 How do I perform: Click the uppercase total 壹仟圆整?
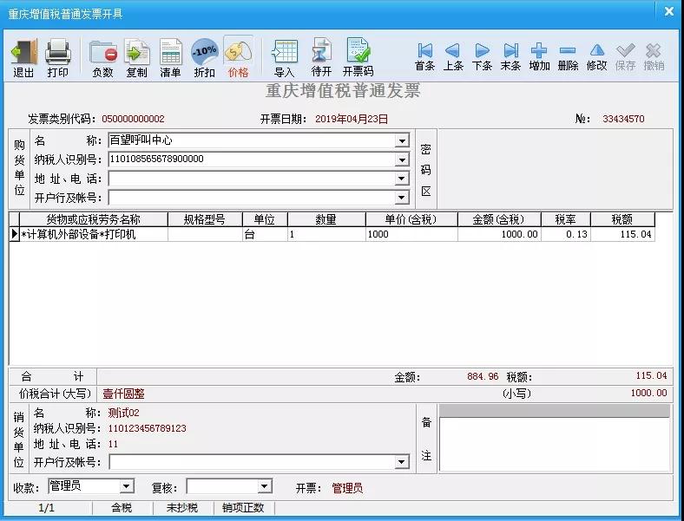click(123, 394)
